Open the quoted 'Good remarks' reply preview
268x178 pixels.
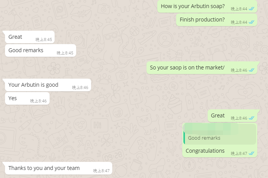pyautogui.click(x=220, y=134)
